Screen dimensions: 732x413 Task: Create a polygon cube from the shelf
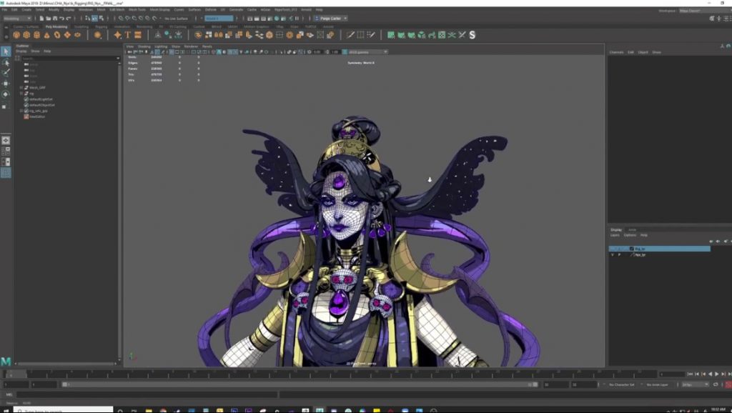tap(26, 35)
